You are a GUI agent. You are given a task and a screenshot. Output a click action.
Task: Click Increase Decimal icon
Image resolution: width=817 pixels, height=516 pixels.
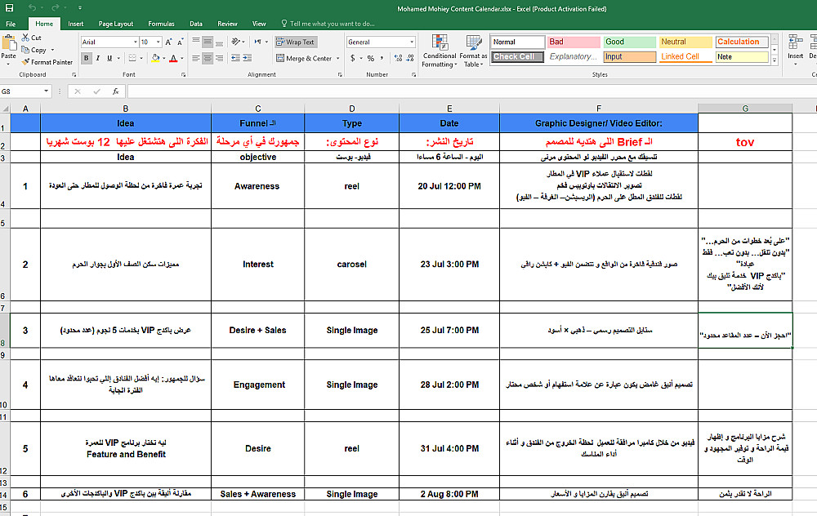coord(398,58)
